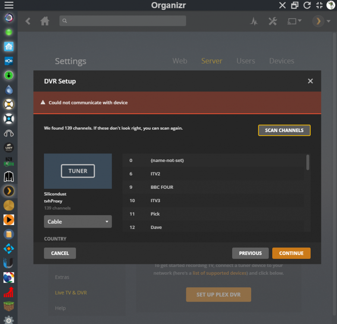This screenshot has height=324, width=337.
Task: Select the Plex chevron sidebar tab
Action: coord(9,191)
